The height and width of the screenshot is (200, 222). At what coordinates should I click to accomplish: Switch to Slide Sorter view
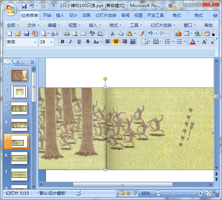[128, 193]
